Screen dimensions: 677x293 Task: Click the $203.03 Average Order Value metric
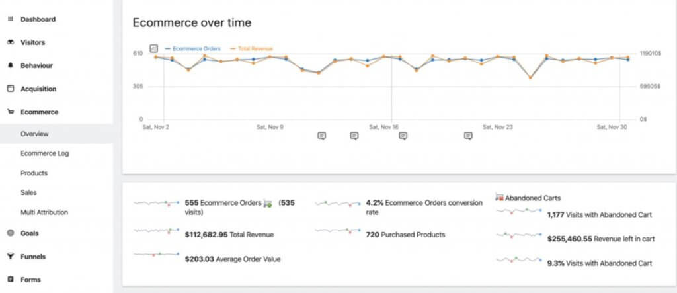pos(233,259)
